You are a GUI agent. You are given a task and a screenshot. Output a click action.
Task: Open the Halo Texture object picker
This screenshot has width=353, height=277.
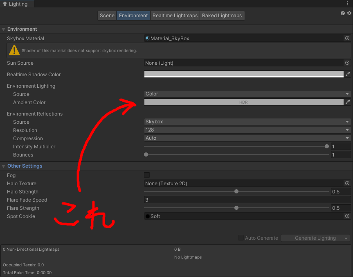click(347, 183)
